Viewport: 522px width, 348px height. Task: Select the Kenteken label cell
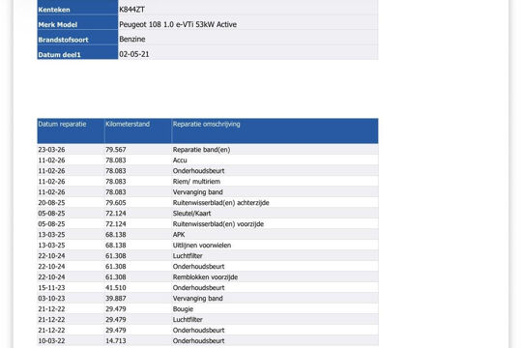[77, 10]
